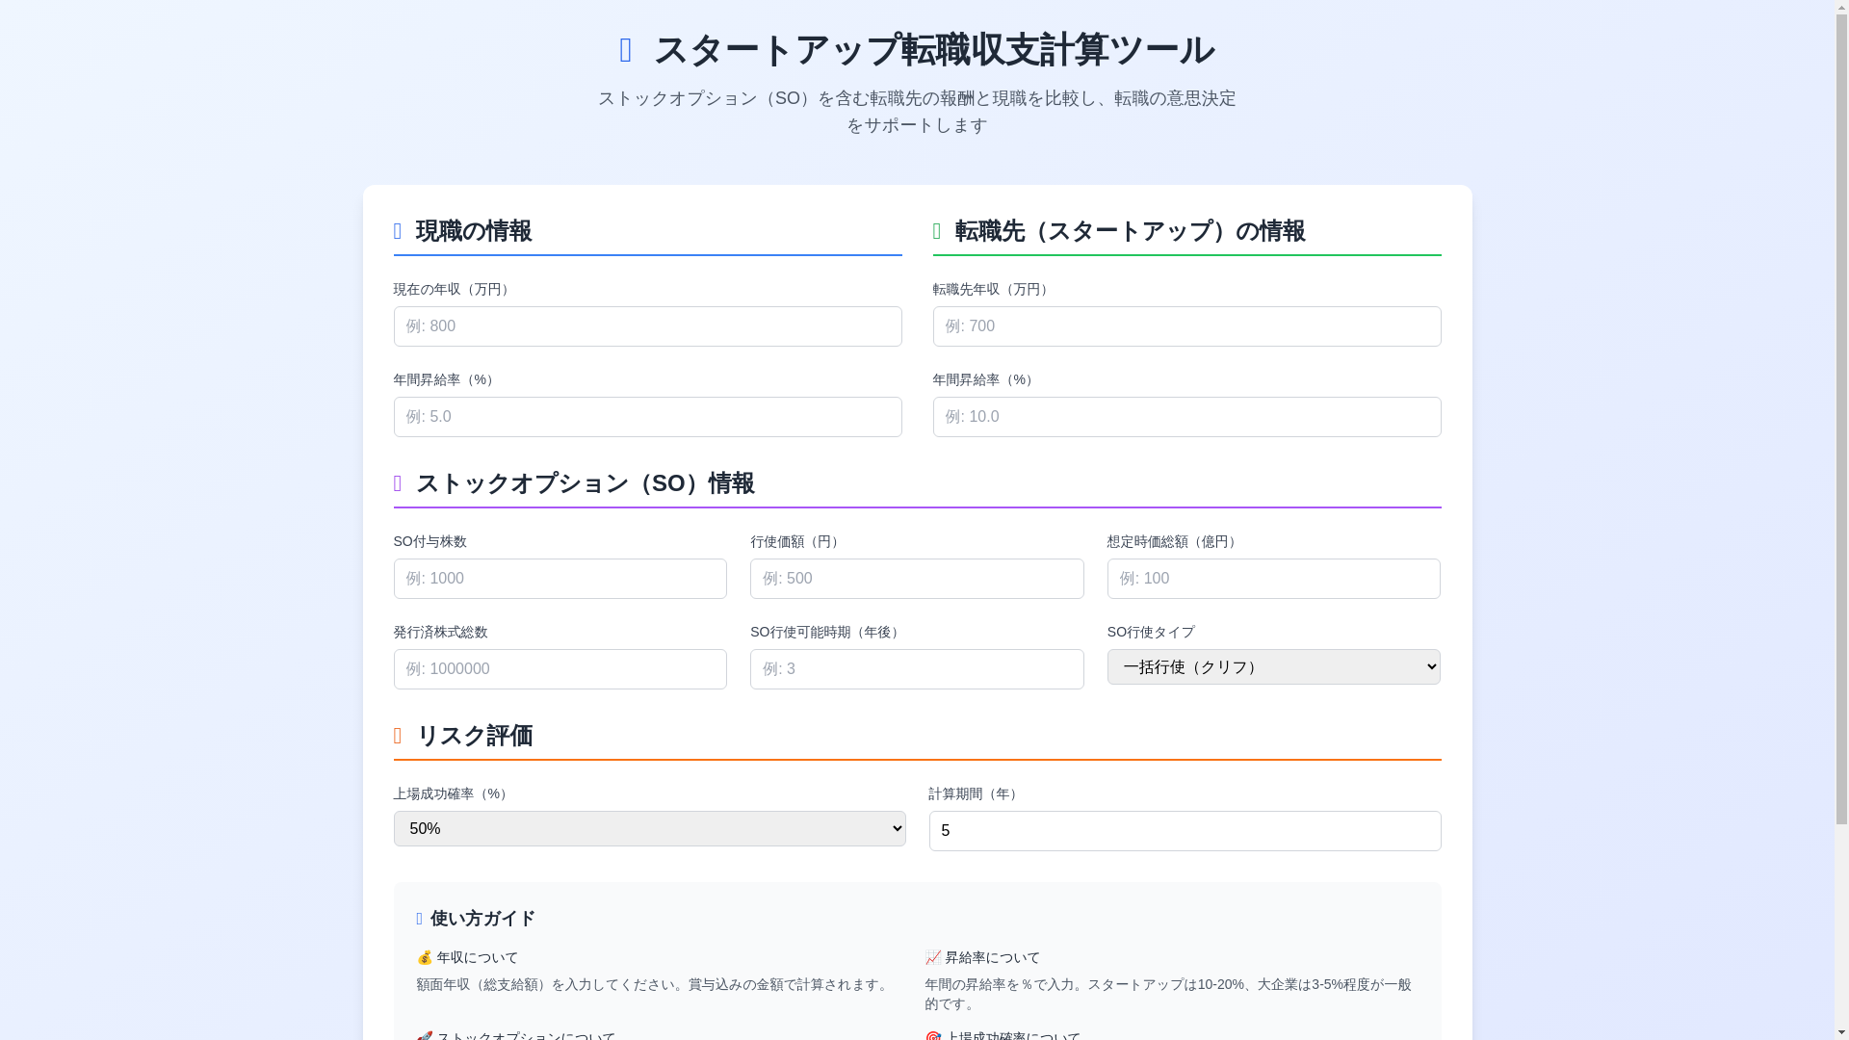Image resolution: width=1849 pixels, height=1040 pixels.
Task: Click the 想定時価総額（億円） label
Action: pos(1174,541)
